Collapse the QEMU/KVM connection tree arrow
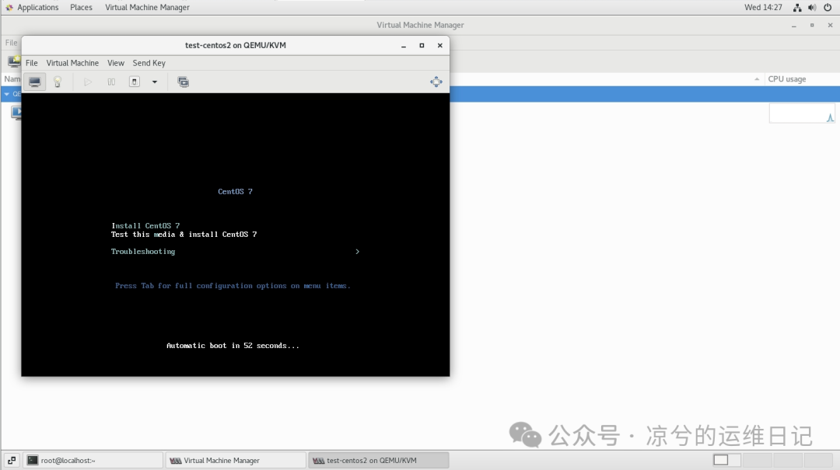Screen dimensions: 840x470 point(7,94)
